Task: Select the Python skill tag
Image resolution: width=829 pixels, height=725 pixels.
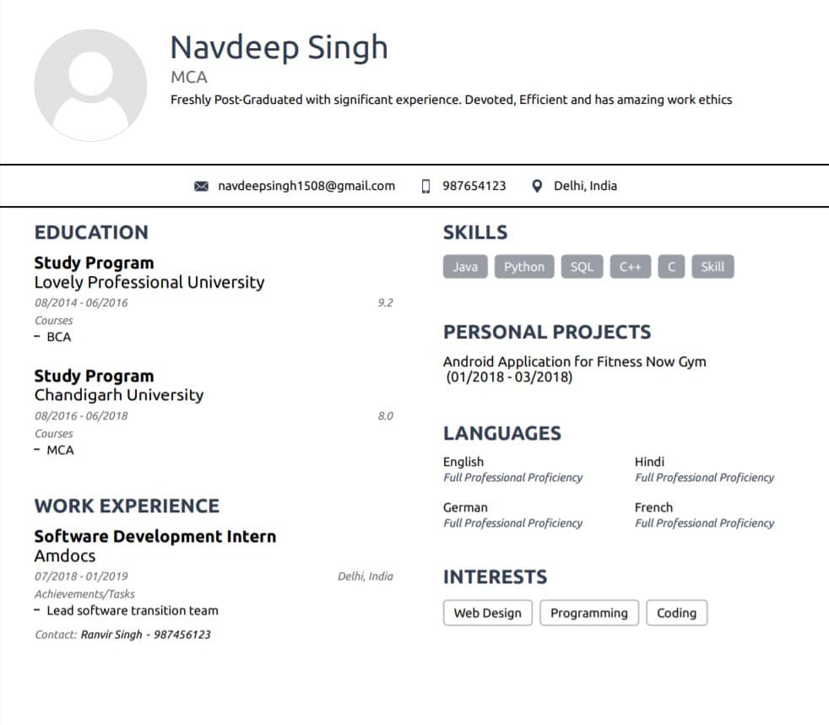Action: [x=524, y=267]
